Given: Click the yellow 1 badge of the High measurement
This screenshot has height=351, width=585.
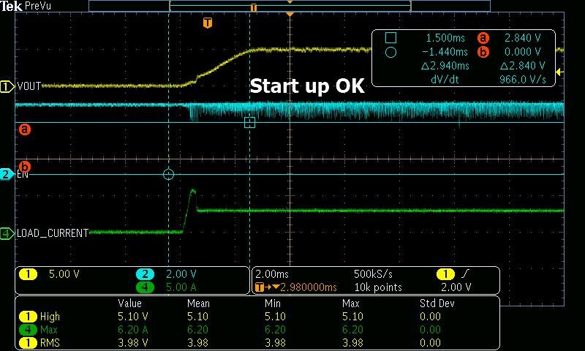Looking at the screenshot, I should (x=28, y=317).
